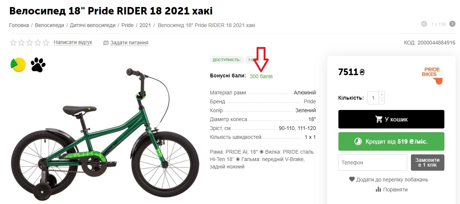Viewport: 460px width, 204px height.
Task: Go to next product arrow
Action: coord(452,24)
